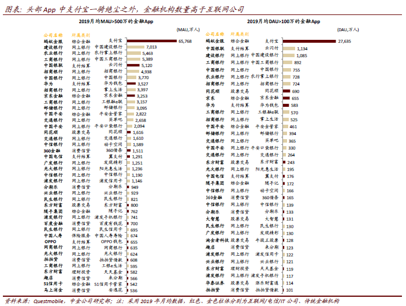This screenshot has width=406, height=306.
Task: Click the app name 工银e生活
Action: tap(112, 266)
